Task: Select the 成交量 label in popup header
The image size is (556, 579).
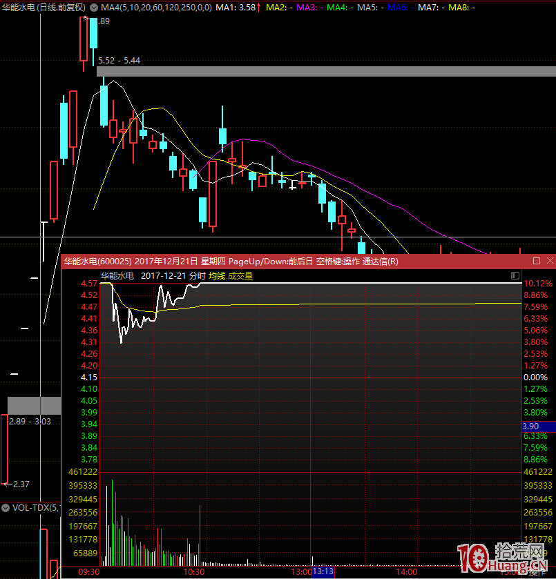Action: (x=240, y=276)
